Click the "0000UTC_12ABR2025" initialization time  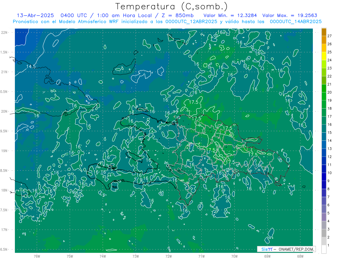click(x=192, y=22)
